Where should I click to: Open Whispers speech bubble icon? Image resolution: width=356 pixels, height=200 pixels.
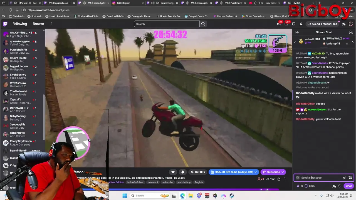[x=293, y=24]
